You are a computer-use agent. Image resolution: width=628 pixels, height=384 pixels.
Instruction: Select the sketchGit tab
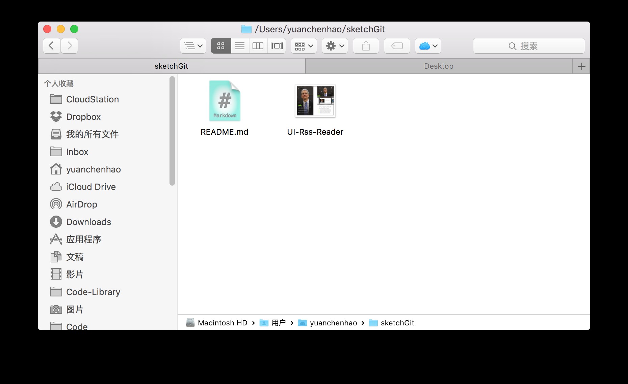172,66
